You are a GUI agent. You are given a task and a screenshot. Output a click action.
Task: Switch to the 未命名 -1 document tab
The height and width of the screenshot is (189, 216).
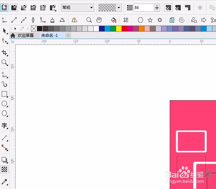pos(52,36)
